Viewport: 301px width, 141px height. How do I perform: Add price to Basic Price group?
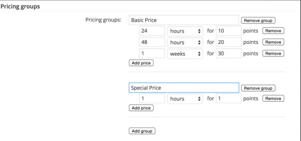pyautogui.click(x=141, y=63)
